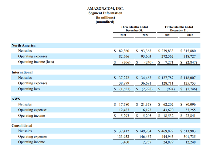Select Consolidated operating expenses 133,952
The height and width of the screenshot is (155, 213).
pos(123,137)
